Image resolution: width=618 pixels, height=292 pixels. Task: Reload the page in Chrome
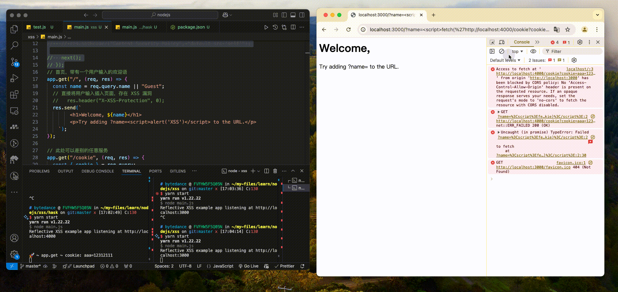348,30
